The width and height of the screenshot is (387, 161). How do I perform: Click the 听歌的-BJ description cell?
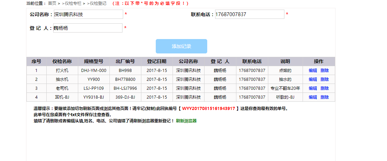coord(285,97)
